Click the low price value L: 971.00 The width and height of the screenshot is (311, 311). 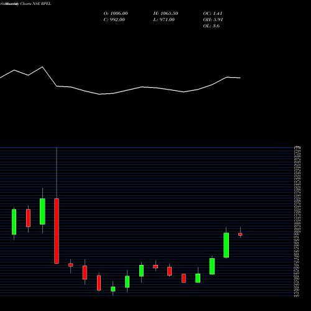coord(164,20)
